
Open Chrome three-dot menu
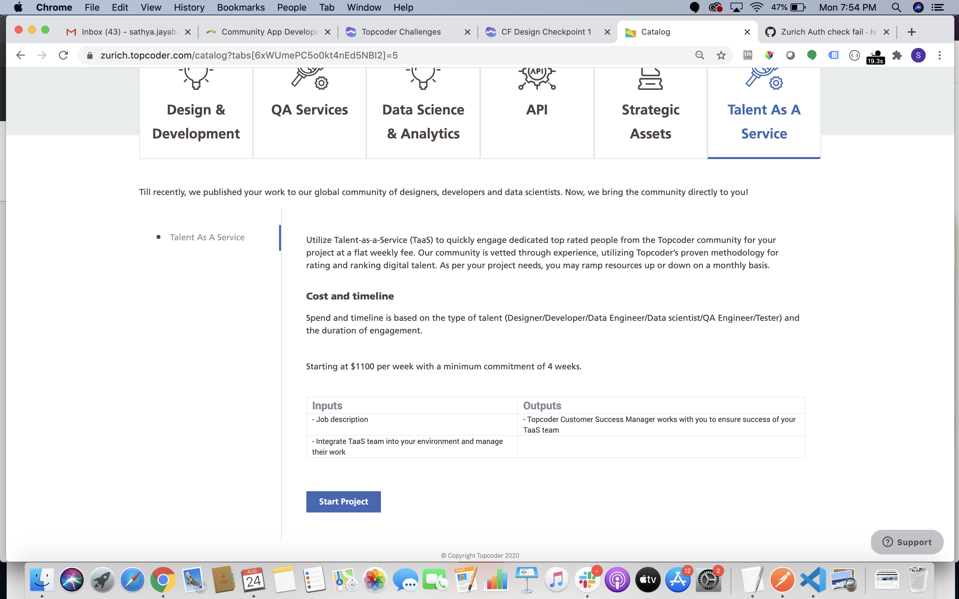point(940,55)
